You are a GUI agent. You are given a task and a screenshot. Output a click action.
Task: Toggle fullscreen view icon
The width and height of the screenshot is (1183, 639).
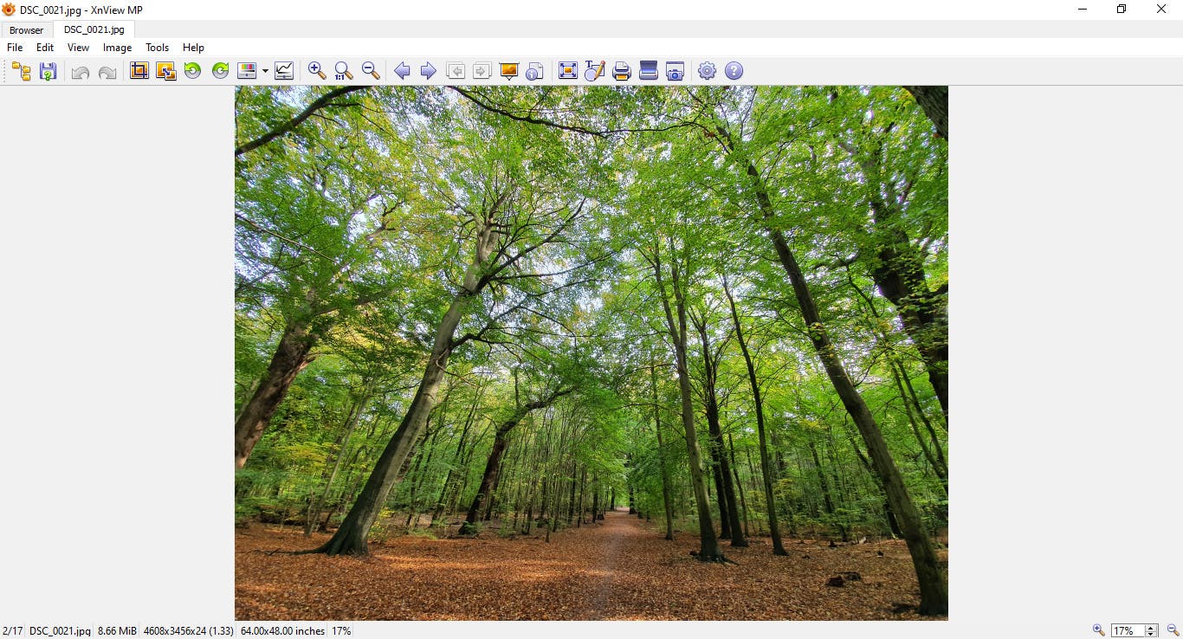[568, 71]
